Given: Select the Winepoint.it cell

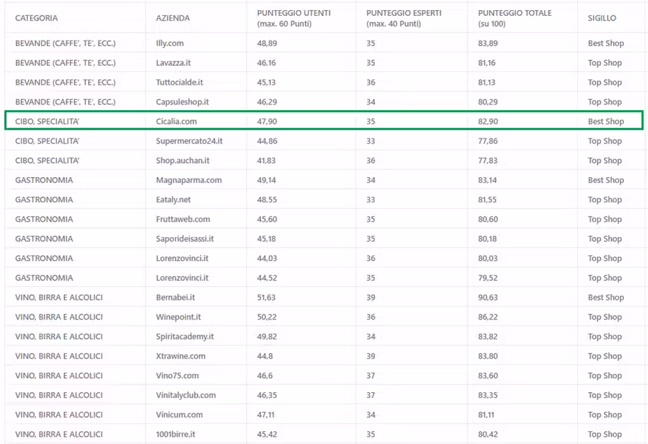Looking at the screenshot, I should (x=178, y=317).
